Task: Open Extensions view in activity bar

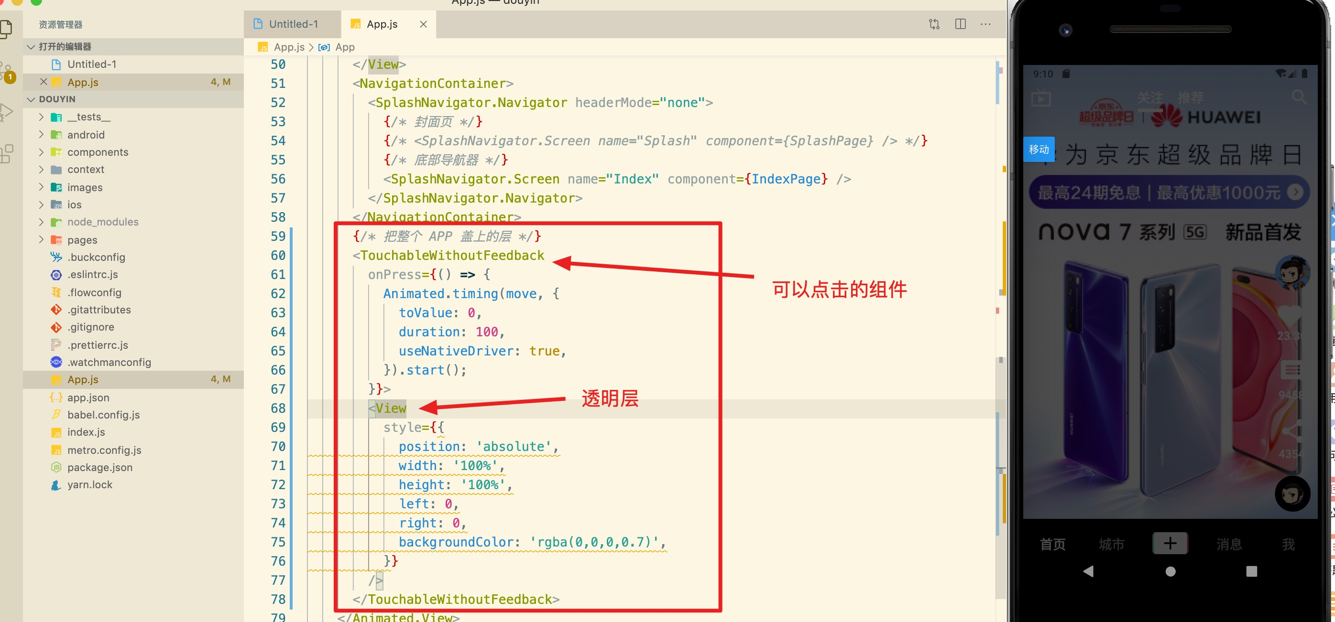Action: [x=6, y=153]
